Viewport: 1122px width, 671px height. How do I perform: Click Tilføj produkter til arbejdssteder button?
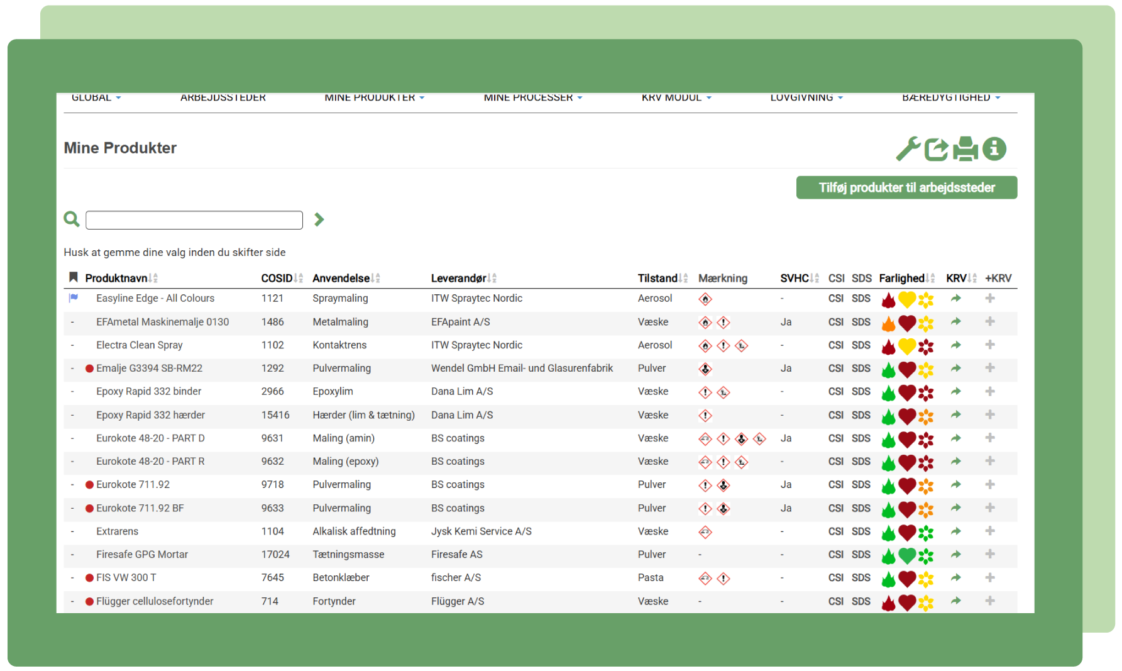point(906,187)
